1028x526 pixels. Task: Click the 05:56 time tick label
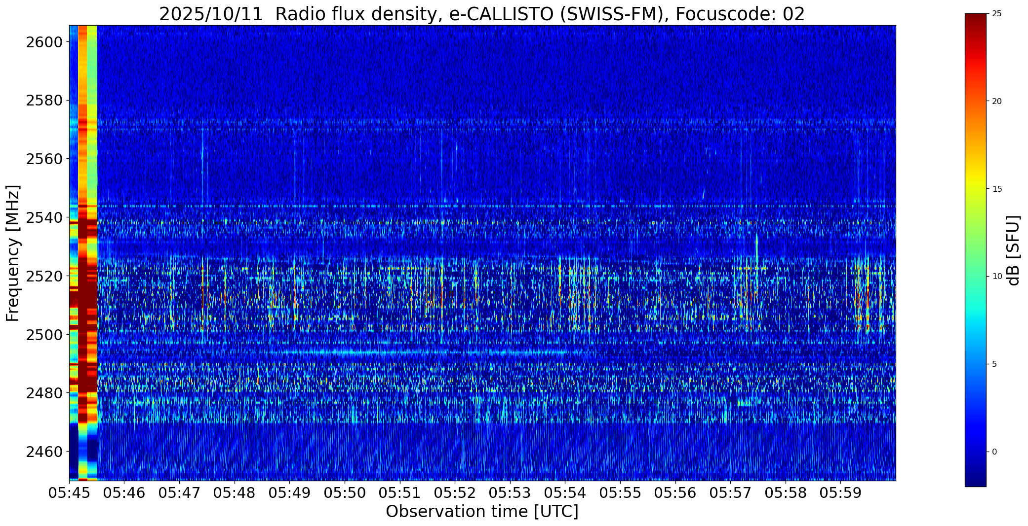pos(675,492)
